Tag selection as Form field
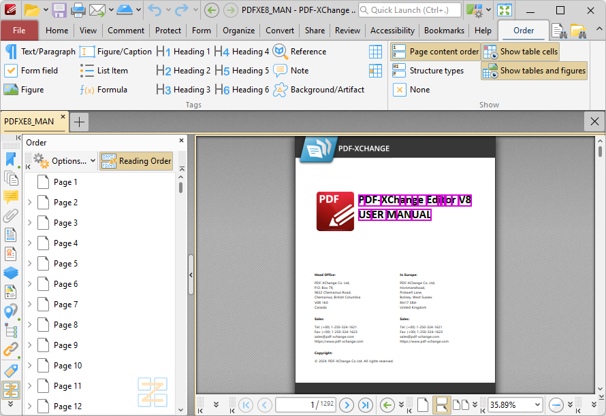 click(x=31, y=71)
